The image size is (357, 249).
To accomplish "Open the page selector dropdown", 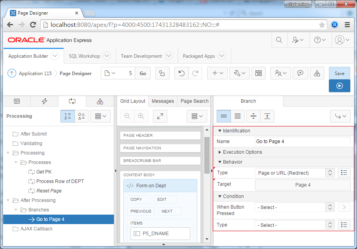I will click(x=110, y=73).
